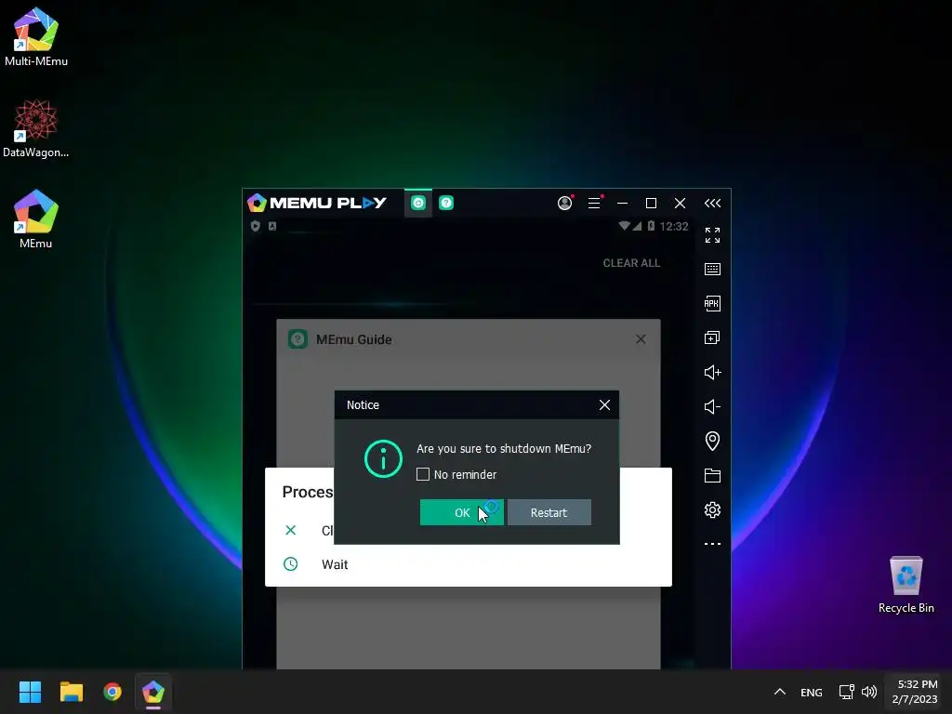
Task: Click the MEmu Guide title icon
Action: 297,339
